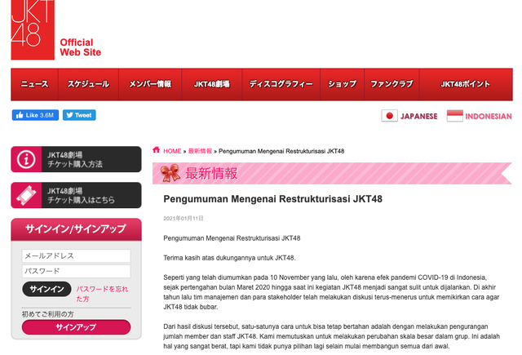Click the Japan flag icon
This screenshot has width=522, height=355.
389,116
